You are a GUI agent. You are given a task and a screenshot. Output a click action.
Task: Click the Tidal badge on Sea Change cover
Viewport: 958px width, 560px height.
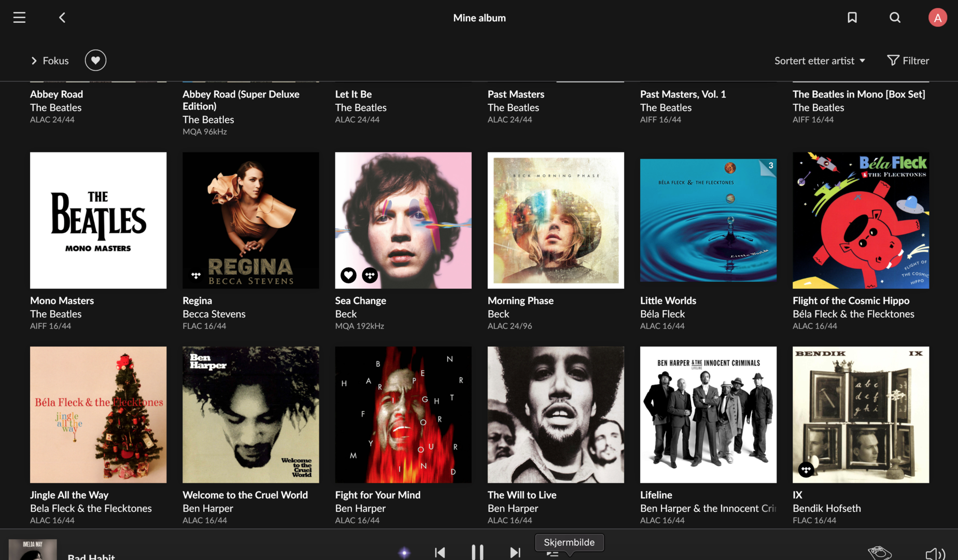coord(370,275)
